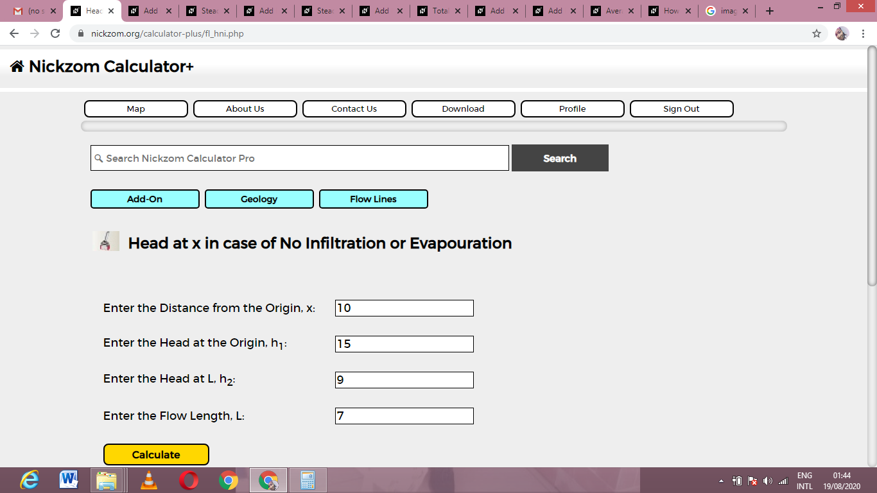This screenshot has height=493, width=877.
Task: Open the first Chrome taskbar icon
Action: tap(228, 480)
